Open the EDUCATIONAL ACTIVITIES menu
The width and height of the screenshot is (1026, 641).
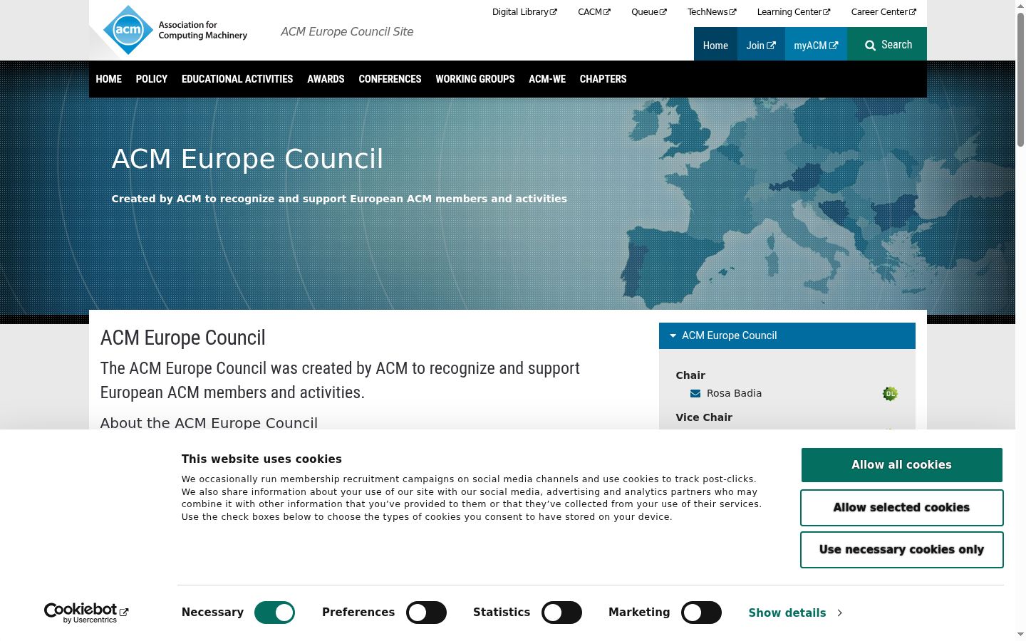[237, 79]
